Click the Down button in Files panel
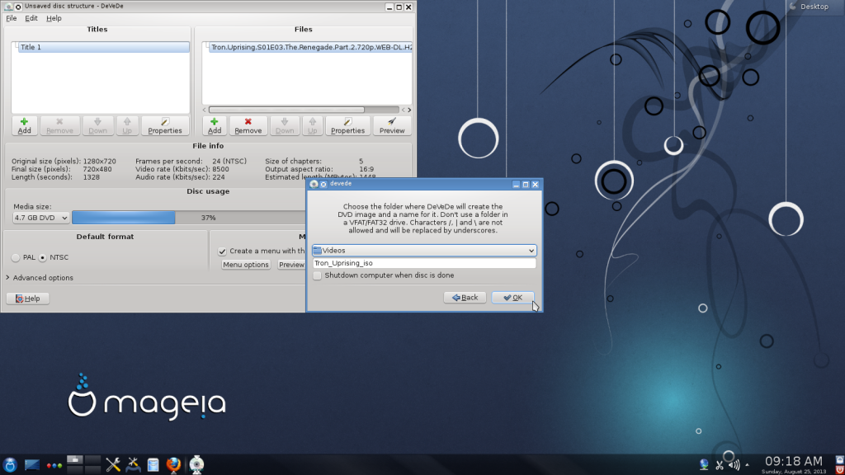Screen dimensions: 845x475 pos(285,125)
